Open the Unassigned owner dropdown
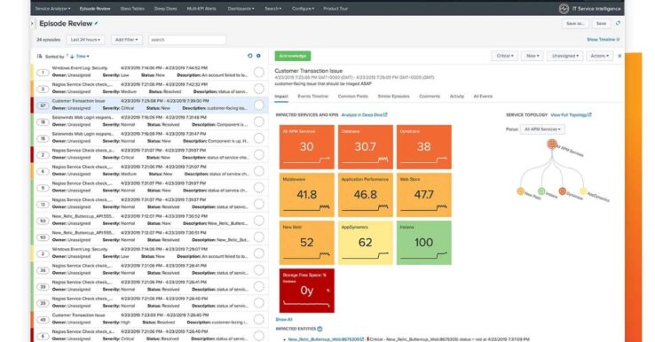This screenshot has height=342, width=655. pos(564,56)
